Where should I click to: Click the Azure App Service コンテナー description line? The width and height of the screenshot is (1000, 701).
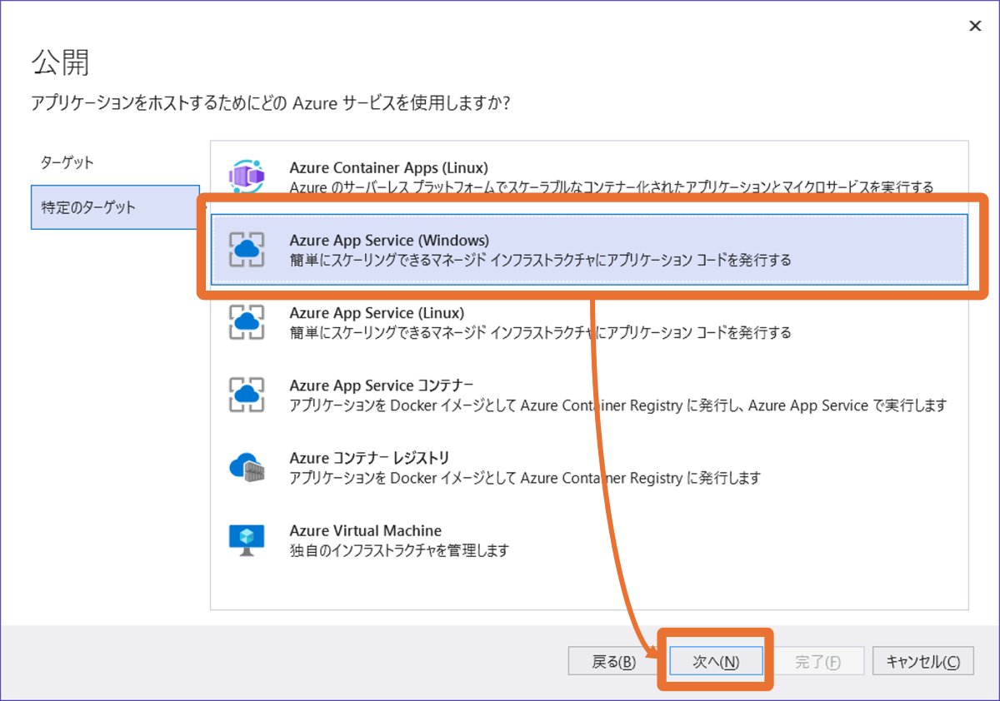[618, 405]
